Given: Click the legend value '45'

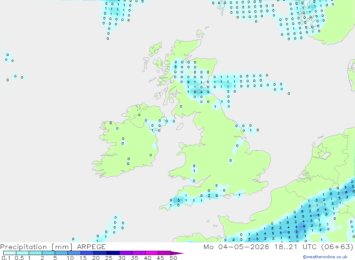Looking at the screenshot, I should [x=160, y=258].
